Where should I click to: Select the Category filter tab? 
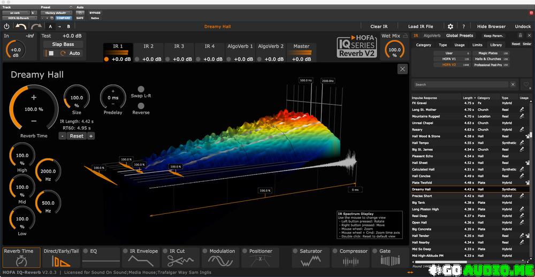(x=424, y=45)
